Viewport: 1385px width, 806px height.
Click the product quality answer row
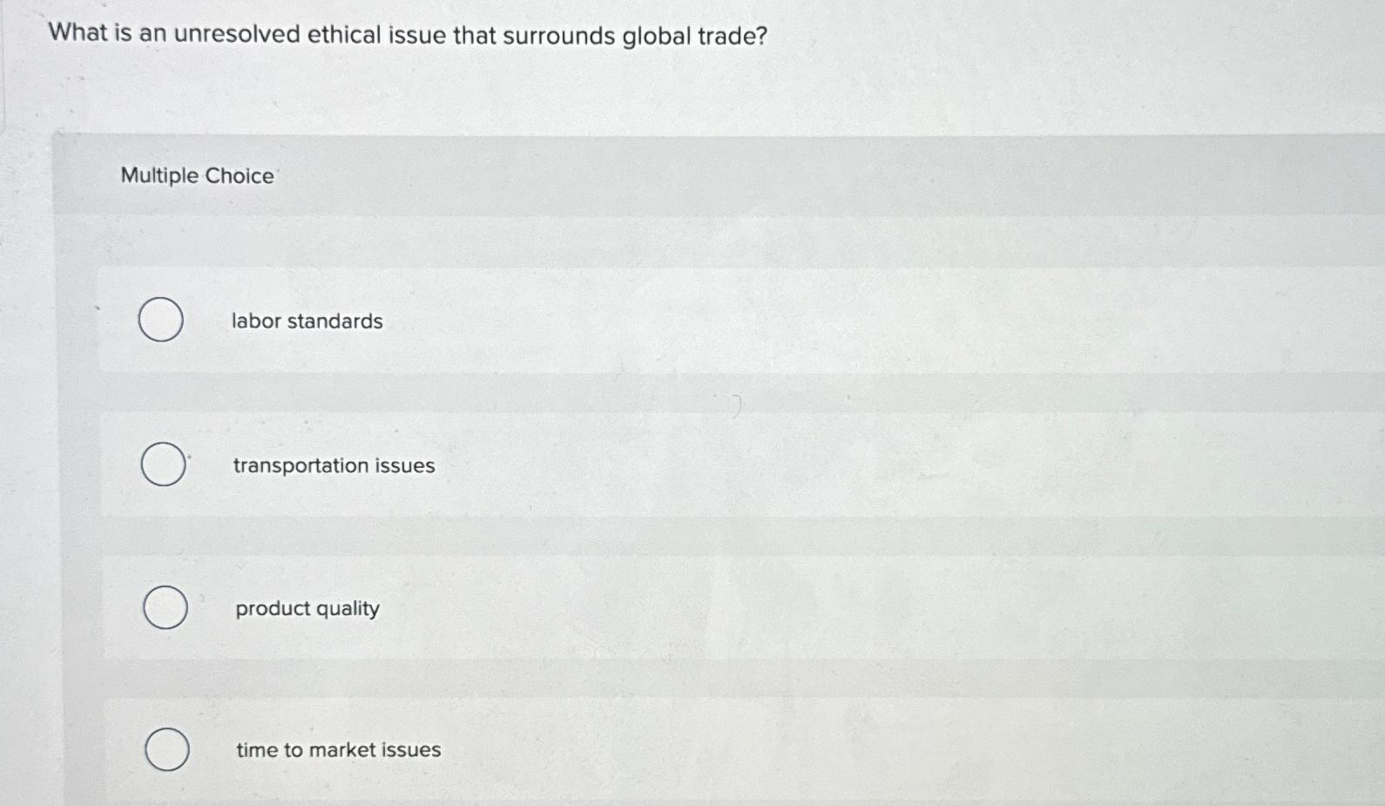tap(610, 607)
